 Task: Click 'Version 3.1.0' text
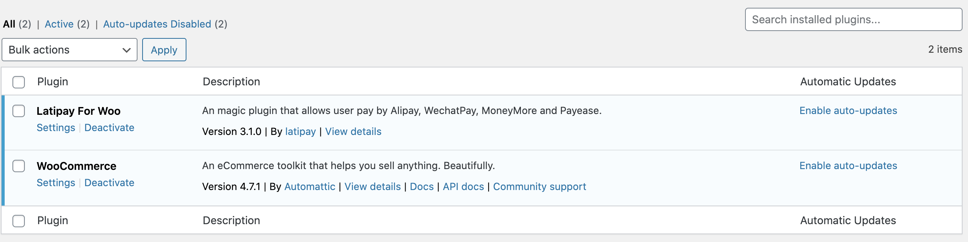(232, 131)
